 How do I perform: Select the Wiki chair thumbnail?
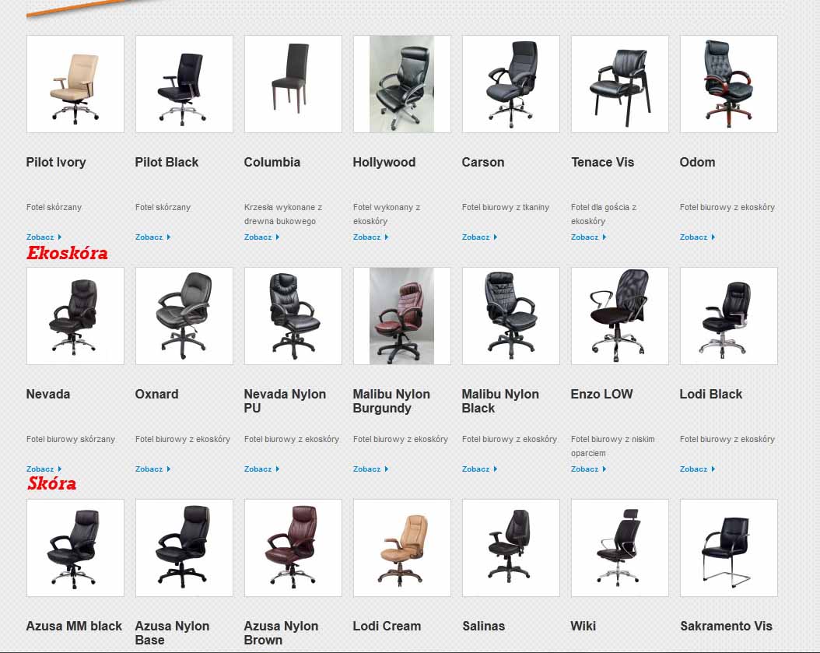620,548
